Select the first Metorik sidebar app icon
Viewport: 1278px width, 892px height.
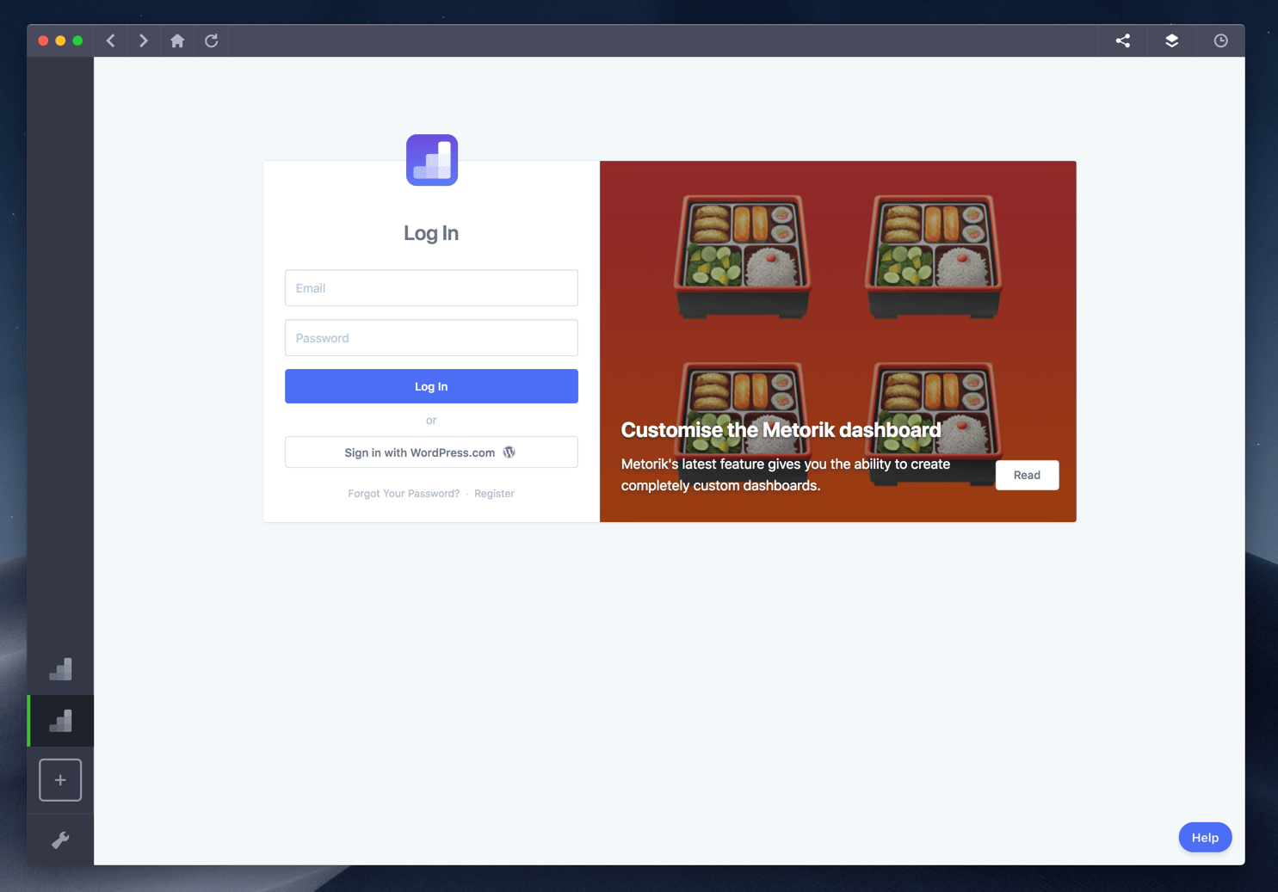[x=60, y=669]
